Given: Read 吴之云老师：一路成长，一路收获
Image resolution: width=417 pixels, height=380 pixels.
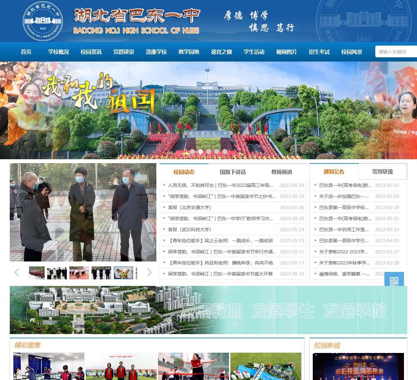Looking at the screenshot, I should coord(221,241).
